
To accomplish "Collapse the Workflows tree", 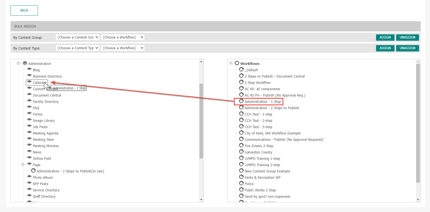I will point(231,63).
